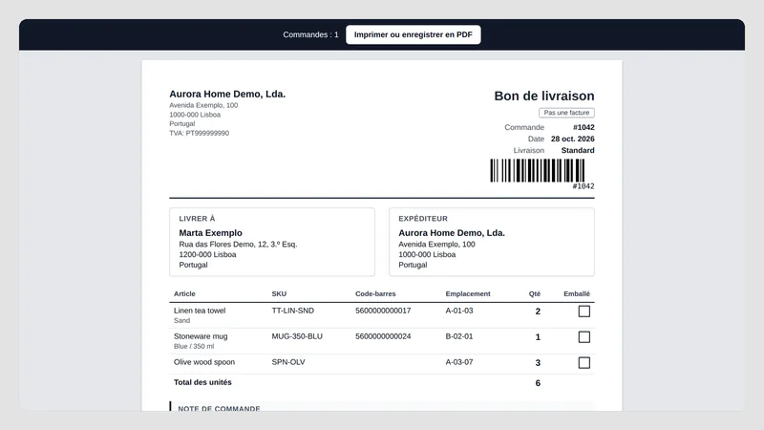Select recipient name 'Marta Exemplo'

click(x=210, y=233)
